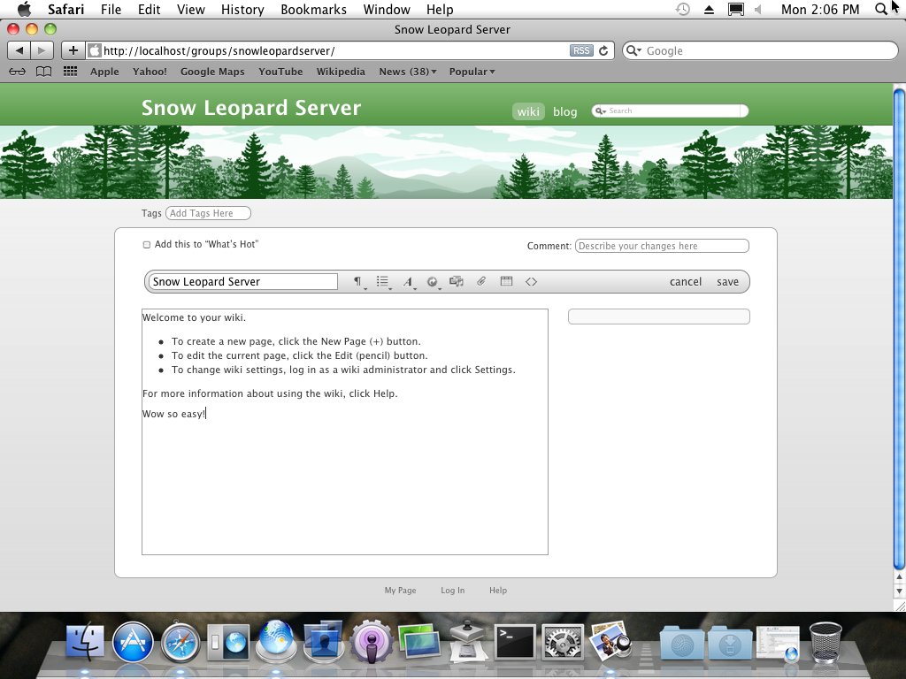
Task: Go forward with Safari's forward arrow
Action: pos(42,50)
